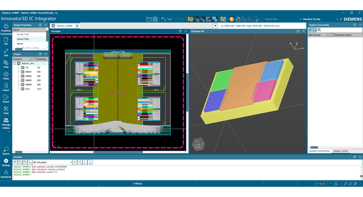The image size is (363, 197).
Task: Open the Predictive Commands panel
Action: tap(6, 29)
